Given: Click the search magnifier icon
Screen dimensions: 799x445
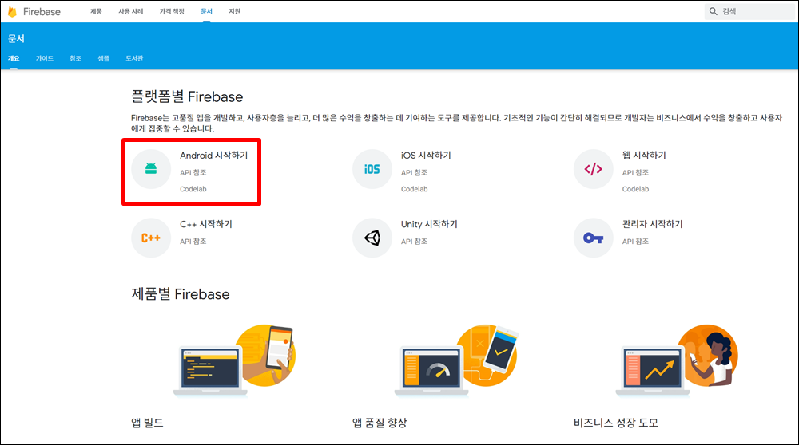Looking at the screenshot, I should pos(714,11).
